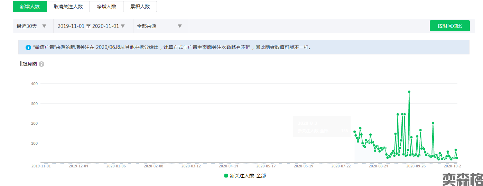Click the 2019-11-01 x-axis label
The image size is (483, 186).
(x=41, y=166)
